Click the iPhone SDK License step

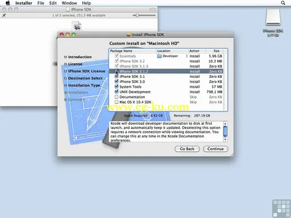(86, 71)
